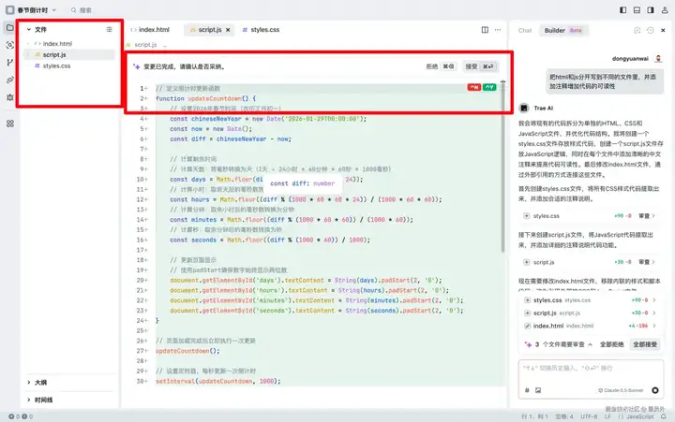Click the cursor position status bar entry
Screen dimensions: 675x422
[x=534, y=416]
